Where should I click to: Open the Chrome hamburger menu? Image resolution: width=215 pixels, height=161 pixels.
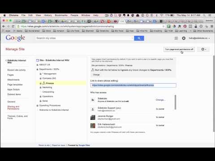pyautogui.click(x=212, y=26)
